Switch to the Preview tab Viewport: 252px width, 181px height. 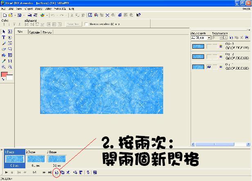47,32
